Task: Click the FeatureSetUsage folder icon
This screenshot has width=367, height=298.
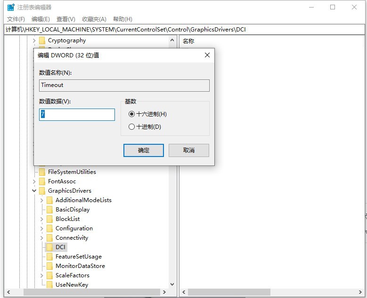Action: (x=49, y=257)
